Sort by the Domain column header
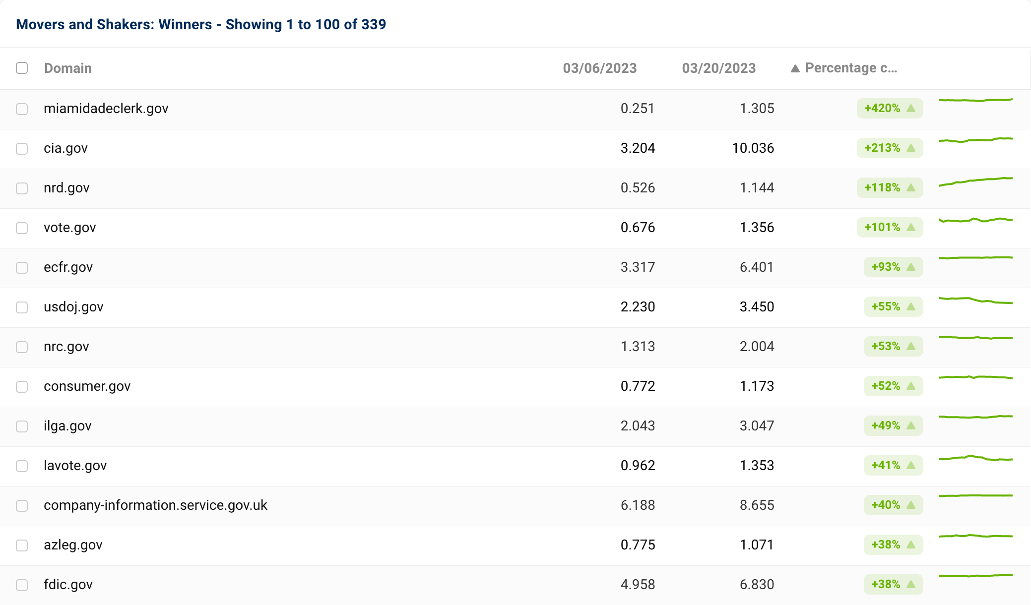The height and width of the screenshot is (605, 1031). (68, 68)
